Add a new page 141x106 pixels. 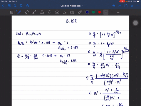tap(126, 6)
